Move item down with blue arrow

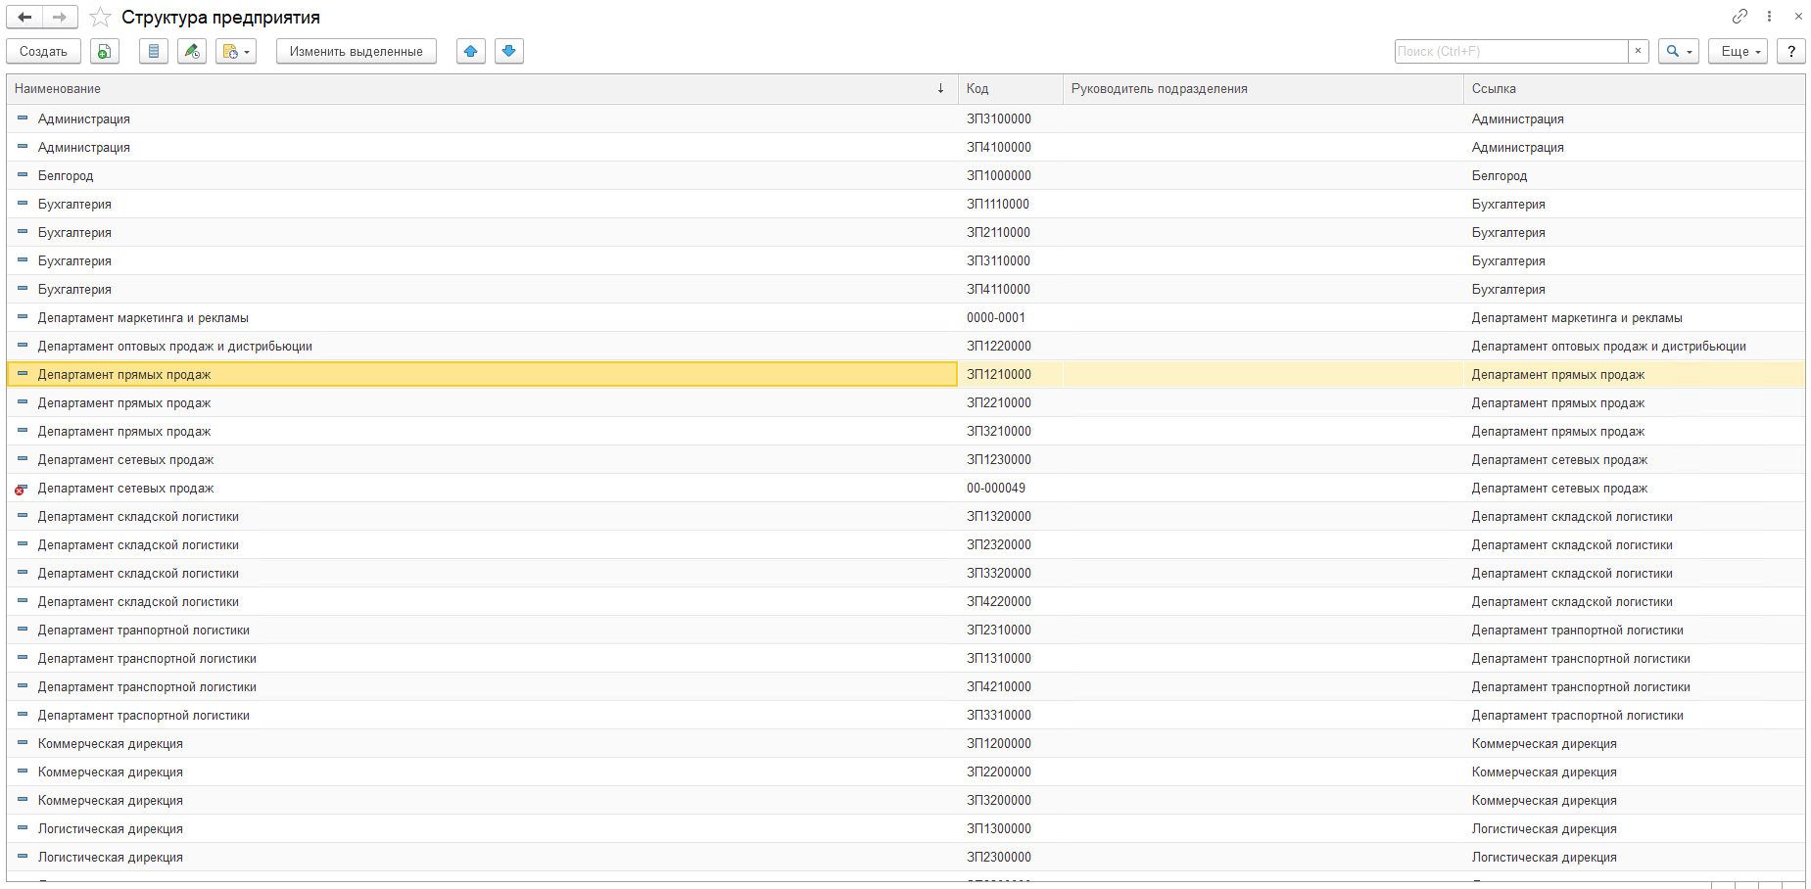509,52
